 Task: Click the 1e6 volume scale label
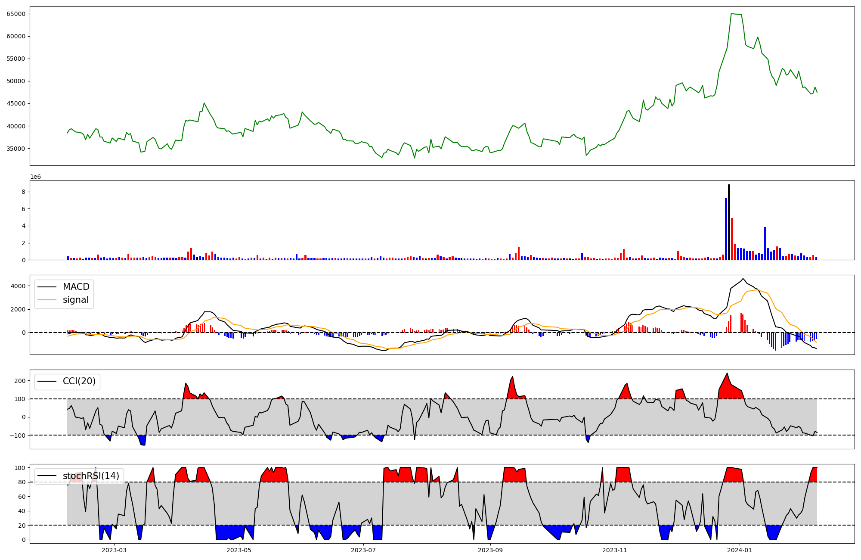point(35,177)
